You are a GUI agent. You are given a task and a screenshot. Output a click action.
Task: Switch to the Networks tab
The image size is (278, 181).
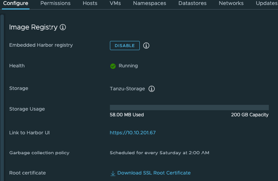pyautogui.click(x=231, y=3)
